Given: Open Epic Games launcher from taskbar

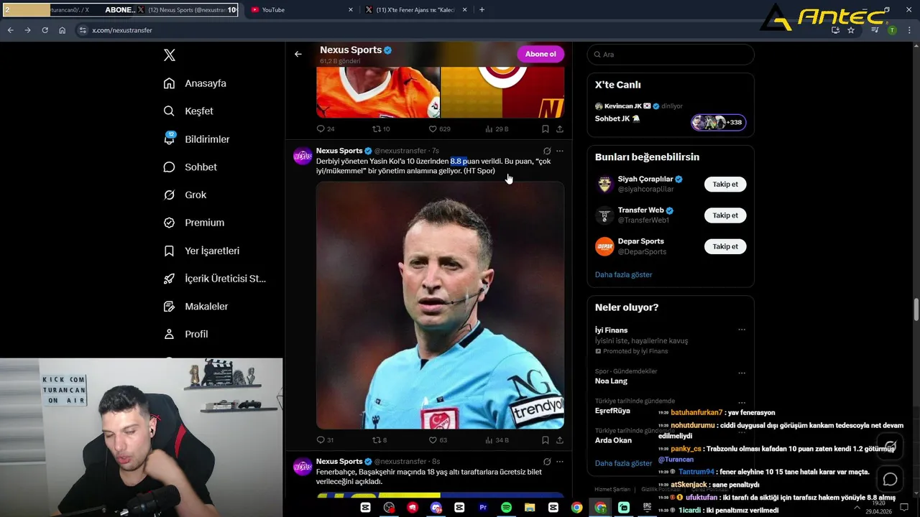Looking at the screenshot, I should (x=647, y=507).
